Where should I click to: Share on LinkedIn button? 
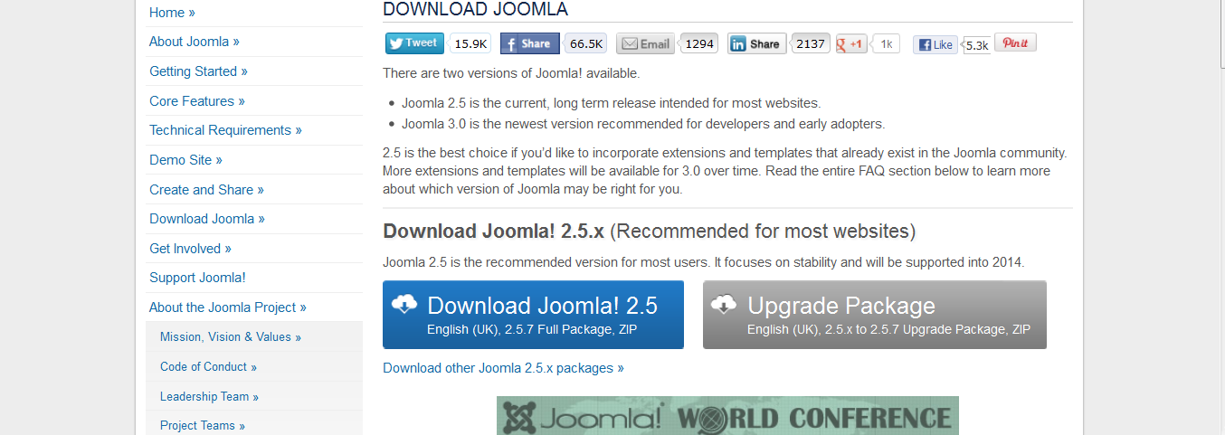(757, 43)
